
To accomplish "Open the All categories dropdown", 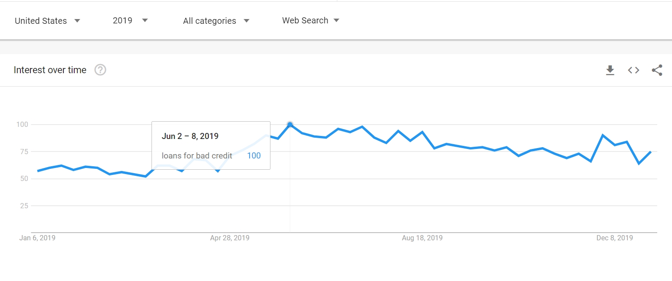I will tap(216, 20).
